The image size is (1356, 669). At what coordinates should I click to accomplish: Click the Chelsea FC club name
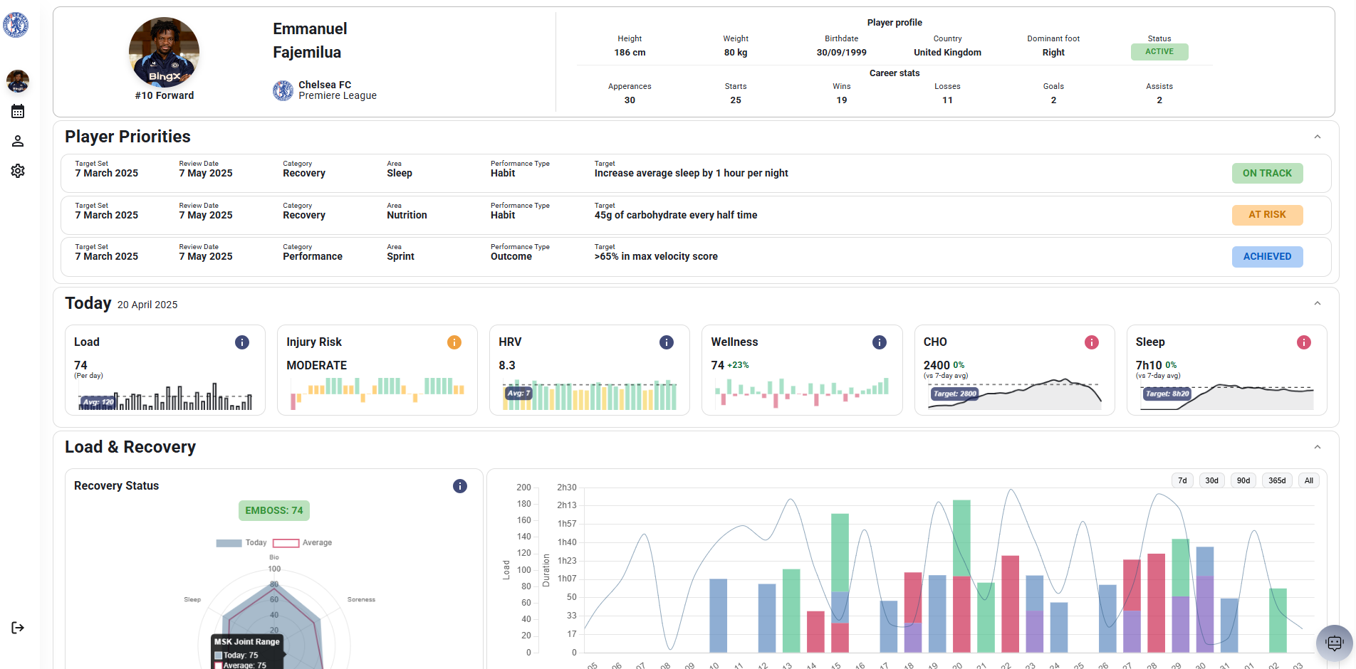pyautogui.click(x=325, y=85)
